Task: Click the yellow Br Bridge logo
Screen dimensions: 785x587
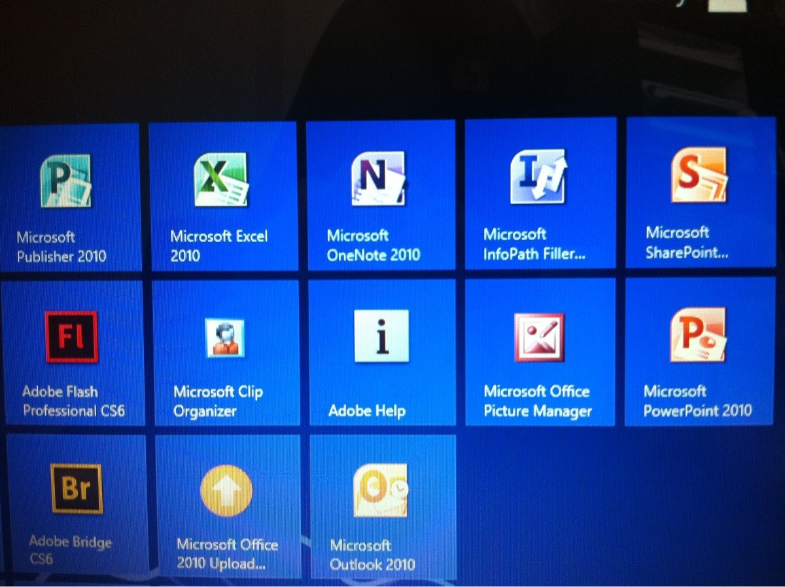Action: pos(76,487)
